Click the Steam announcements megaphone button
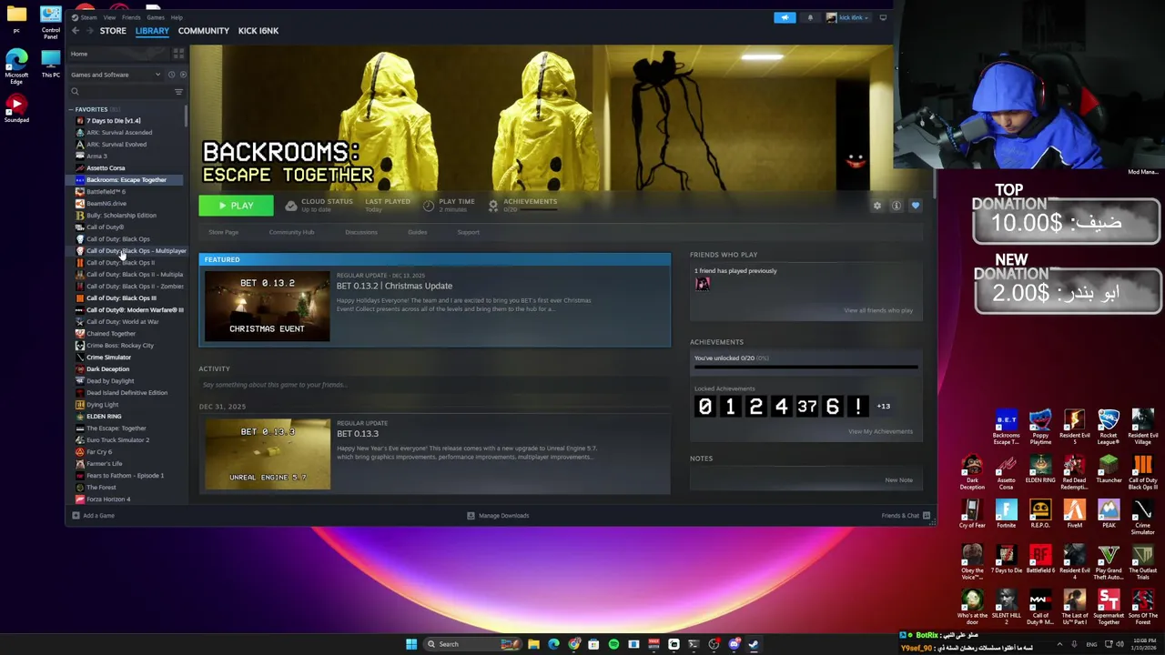 point(785,17)
